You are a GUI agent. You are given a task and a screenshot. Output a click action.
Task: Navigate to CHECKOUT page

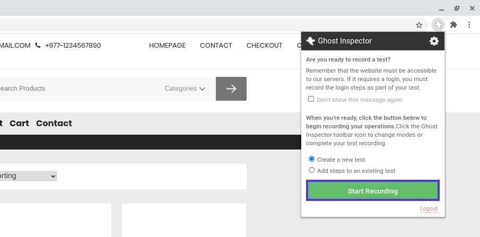tap(264, 46)
